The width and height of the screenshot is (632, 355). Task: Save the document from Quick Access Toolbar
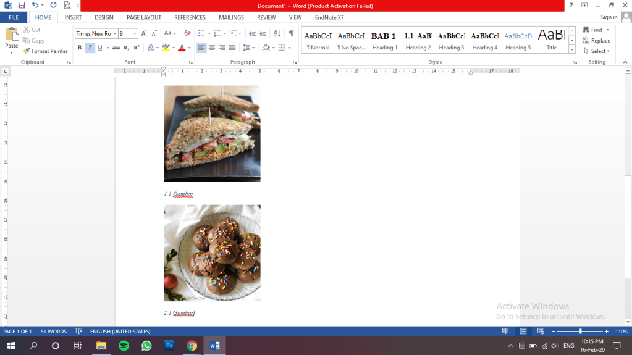(x=21, y=5)
